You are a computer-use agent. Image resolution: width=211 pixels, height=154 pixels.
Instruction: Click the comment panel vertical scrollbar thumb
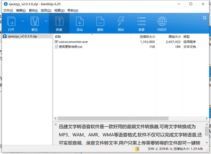[x=207, y=131]
